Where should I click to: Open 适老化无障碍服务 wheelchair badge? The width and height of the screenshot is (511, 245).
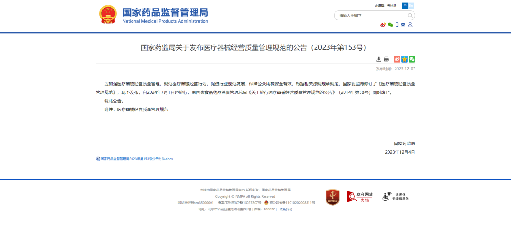(x=395, y=196)
